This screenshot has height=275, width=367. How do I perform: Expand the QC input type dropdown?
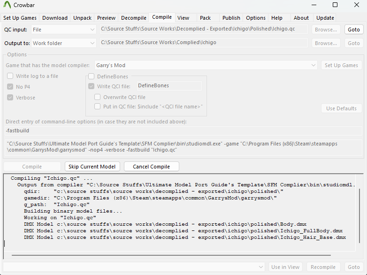click(x=64, y=30)
